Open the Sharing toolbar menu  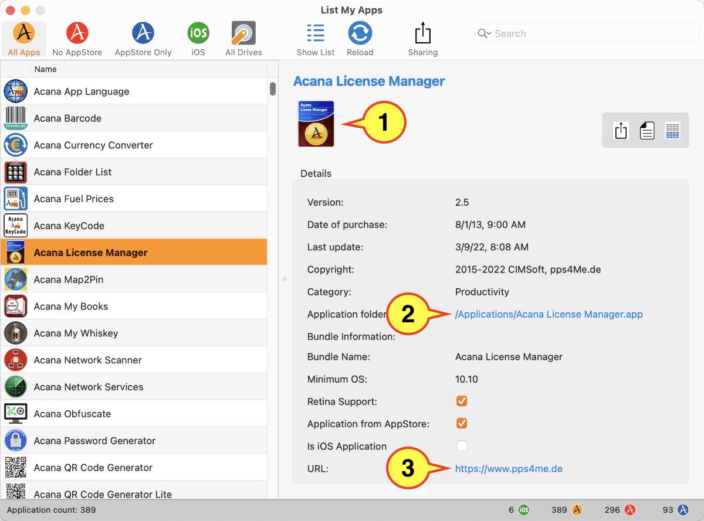point(423,39)
